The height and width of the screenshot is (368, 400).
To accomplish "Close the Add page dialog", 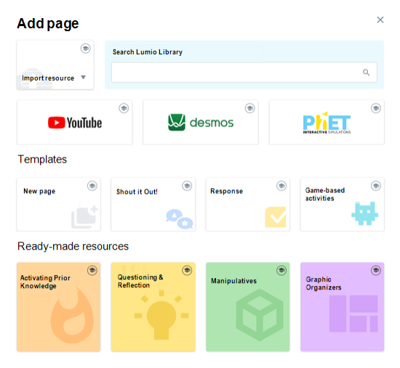I will click(x=380, y=20).
